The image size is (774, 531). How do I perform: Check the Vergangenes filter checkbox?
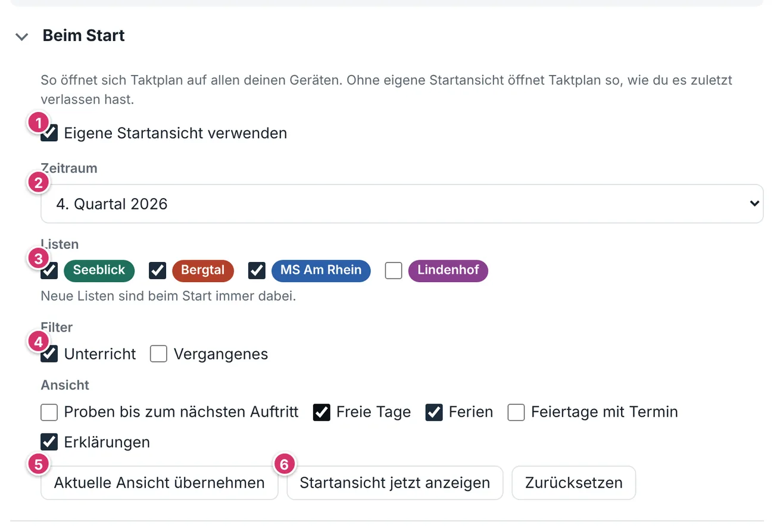tap(158, 354)
